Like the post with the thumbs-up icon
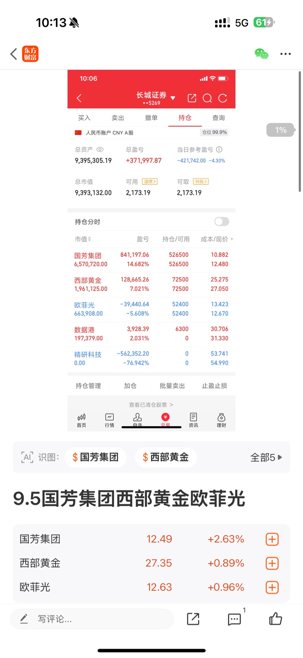303x658 pixels. coord(275,619)
